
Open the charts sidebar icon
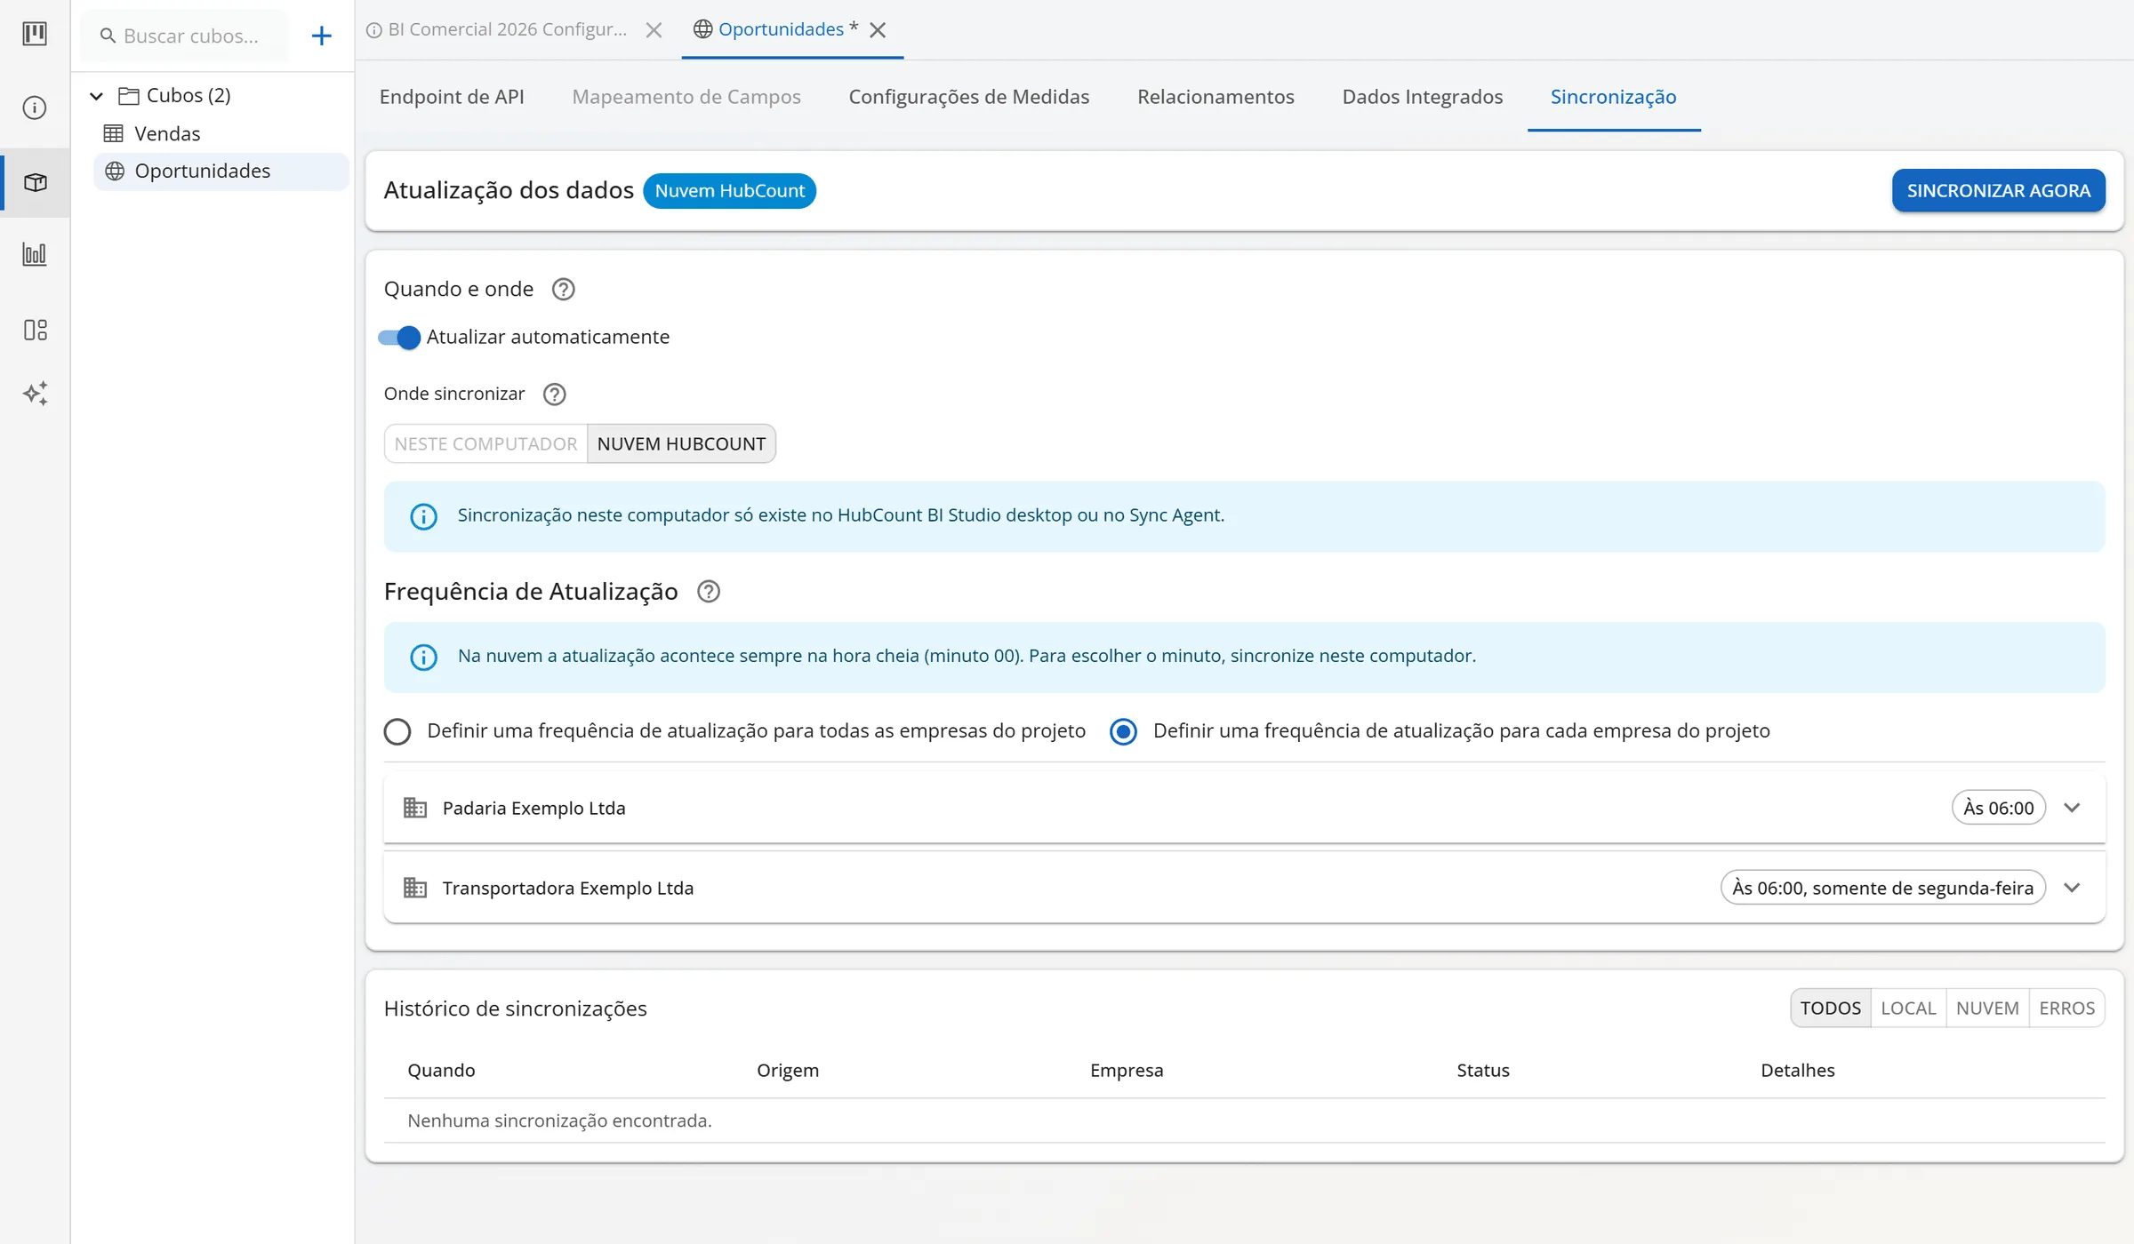[x=35, y=255]
